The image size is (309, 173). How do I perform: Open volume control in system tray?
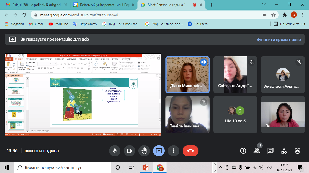coord(261,167)
